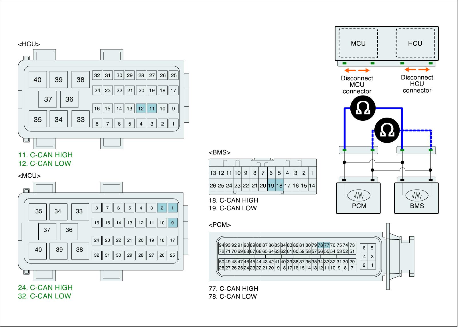Select highlighted pin 11 in the HCU connector
Viewport: 458px width, 327px height.
click(152, 108)
